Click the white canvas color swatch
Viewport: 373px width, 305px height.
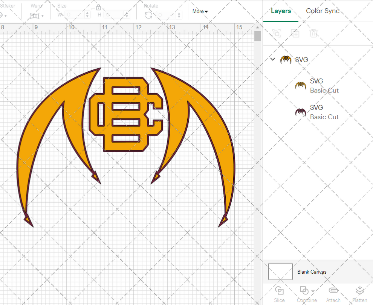(x=280, y=271)
